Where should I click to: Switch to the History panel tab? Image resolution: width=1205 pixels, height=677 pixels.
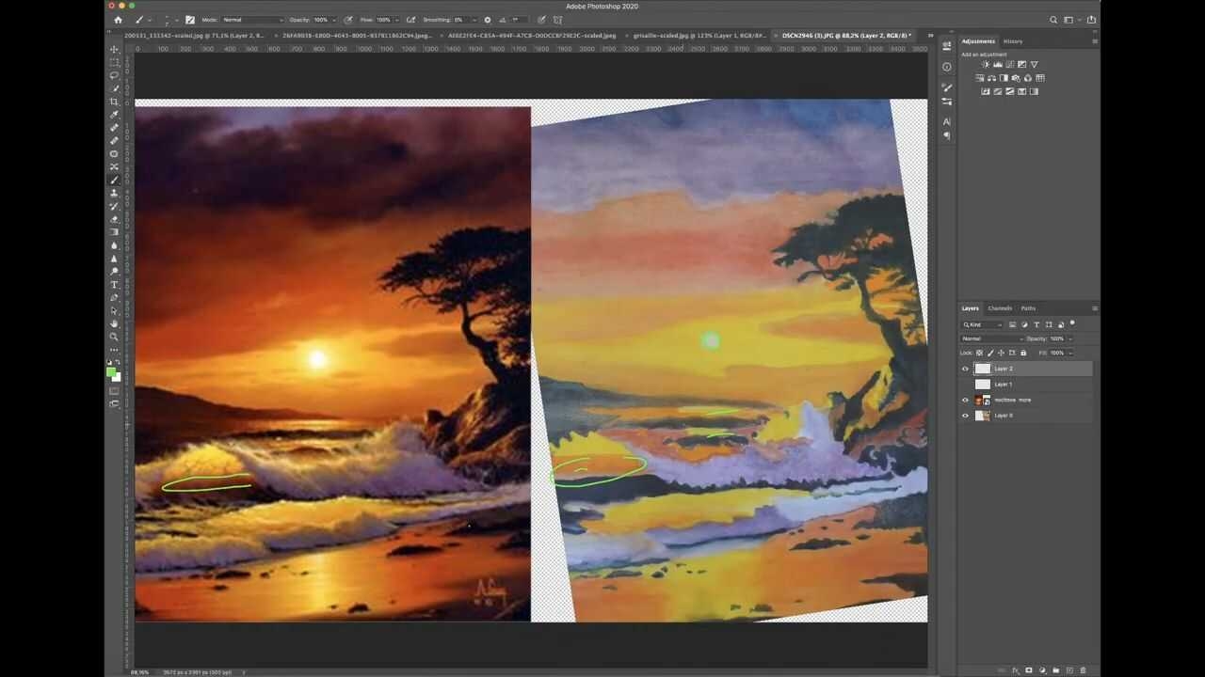click(x=1013, y=41)
